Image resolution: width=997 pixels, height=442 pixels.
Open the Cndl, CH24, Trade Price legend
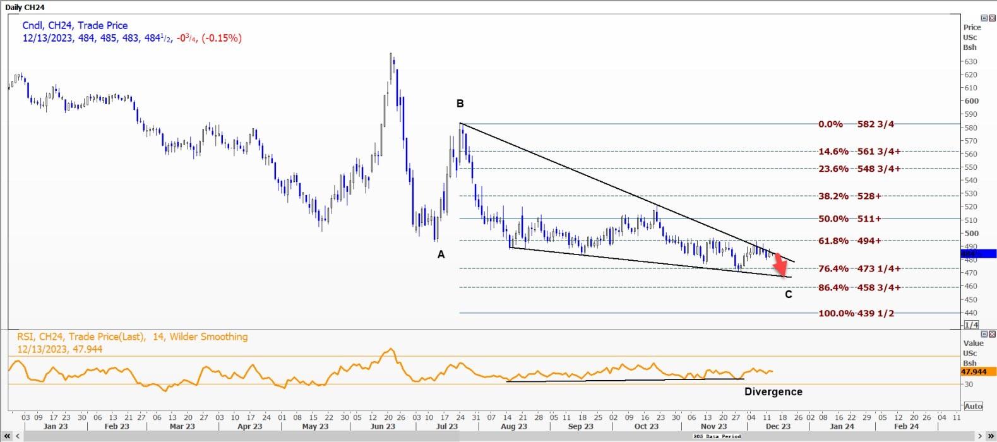[x=75, y=25]
